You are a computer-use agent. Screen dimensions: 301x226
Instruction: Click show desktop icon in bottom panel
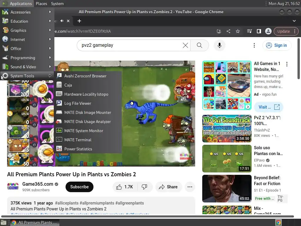[4, 222]
